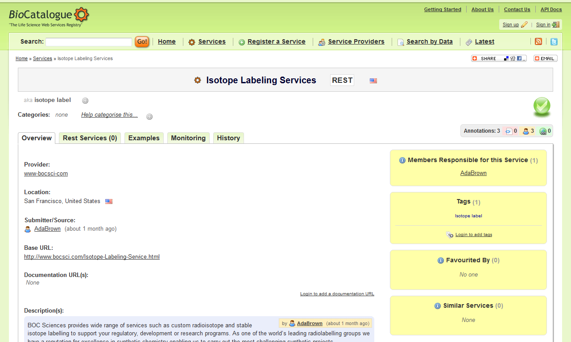Click Home in the breadcrumb
Viewport: 571px width, 342px height.
click(21, 58)
